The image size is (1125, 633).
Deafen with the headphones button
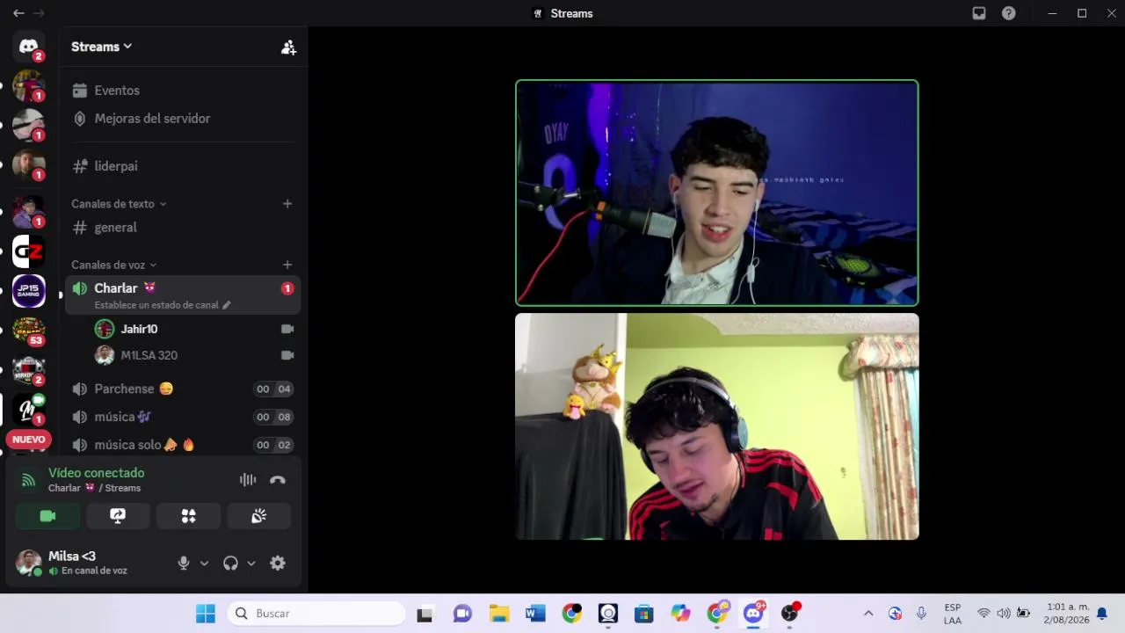[x=230, y=564]
